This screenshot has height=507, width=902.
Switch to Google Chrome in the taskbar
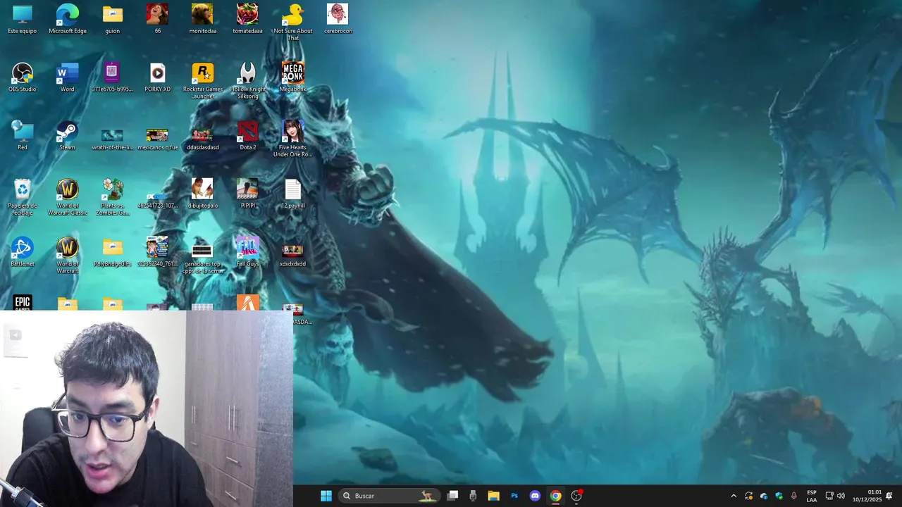pyautogui.click(x=556, y=496)
